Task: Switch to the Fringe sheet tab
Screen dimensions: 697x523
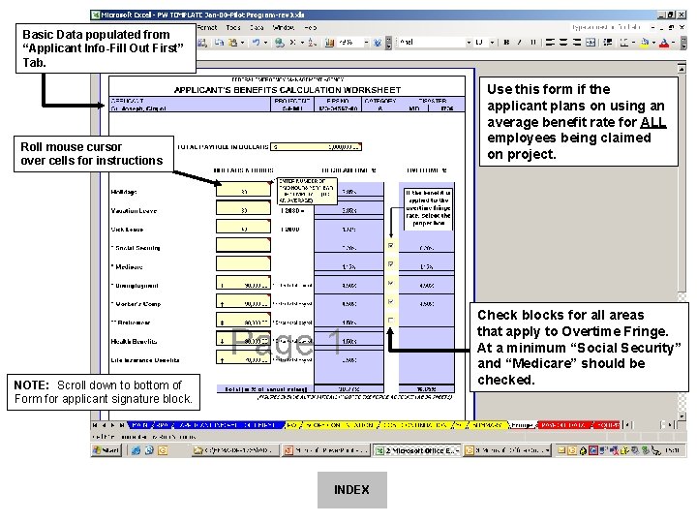Action: point(522,425)
